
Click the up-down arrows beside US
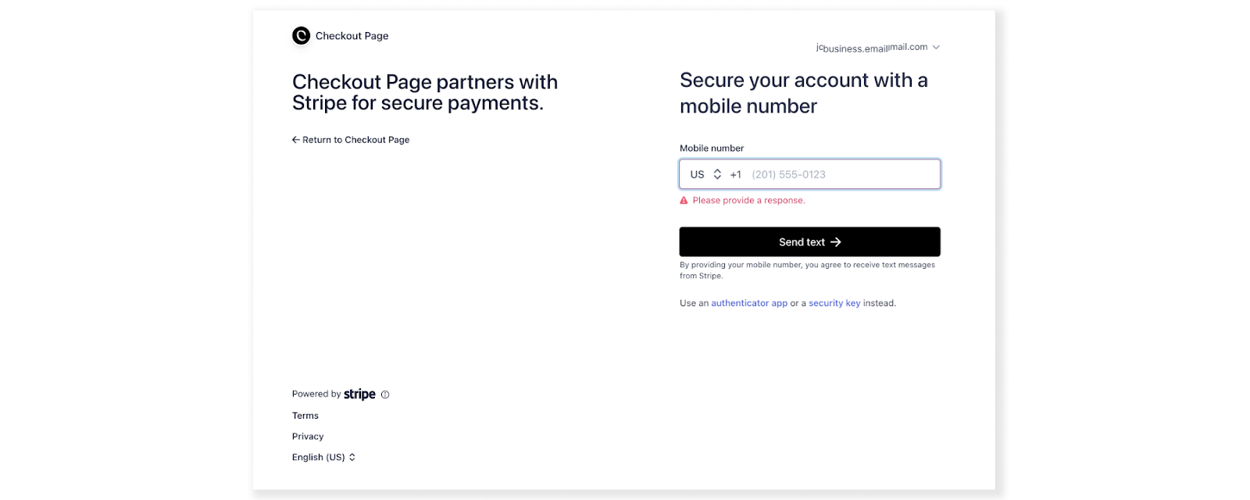(x=717, y=174)
